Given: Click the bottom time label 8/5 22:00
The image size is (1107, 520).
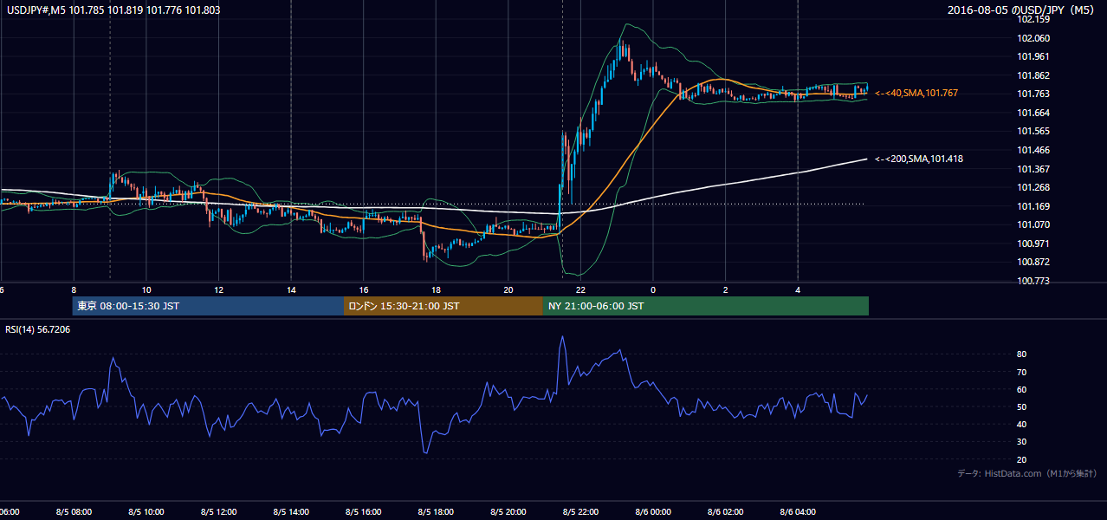Looking at the screenshot, I should pos(580,512).
